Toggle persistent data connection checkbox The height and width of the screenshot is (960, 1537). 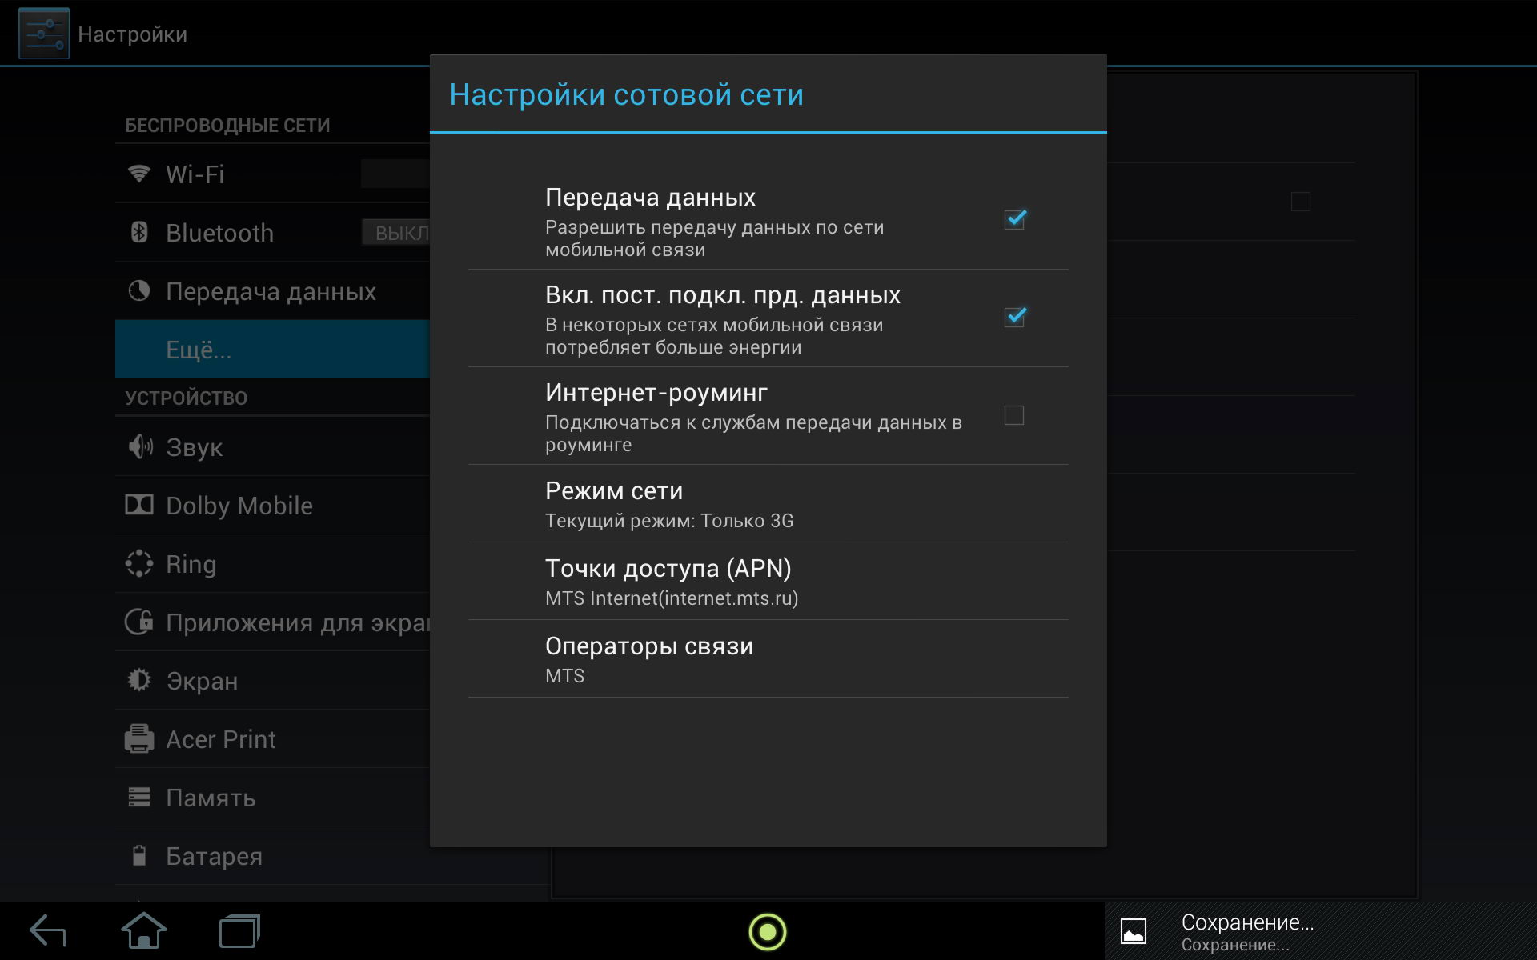pos(1014,317)
